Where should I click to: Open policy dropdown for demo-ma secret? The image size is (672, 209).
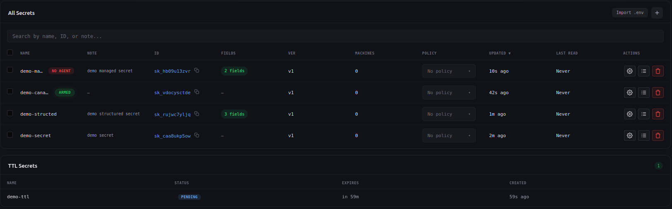pos(449,71)
